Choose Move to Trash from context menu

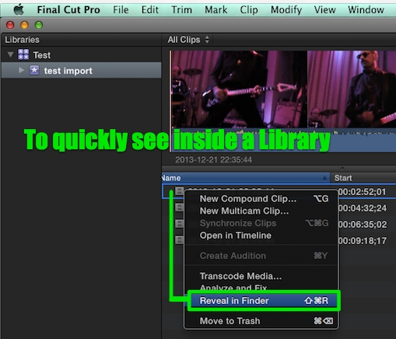pos(261,321)
